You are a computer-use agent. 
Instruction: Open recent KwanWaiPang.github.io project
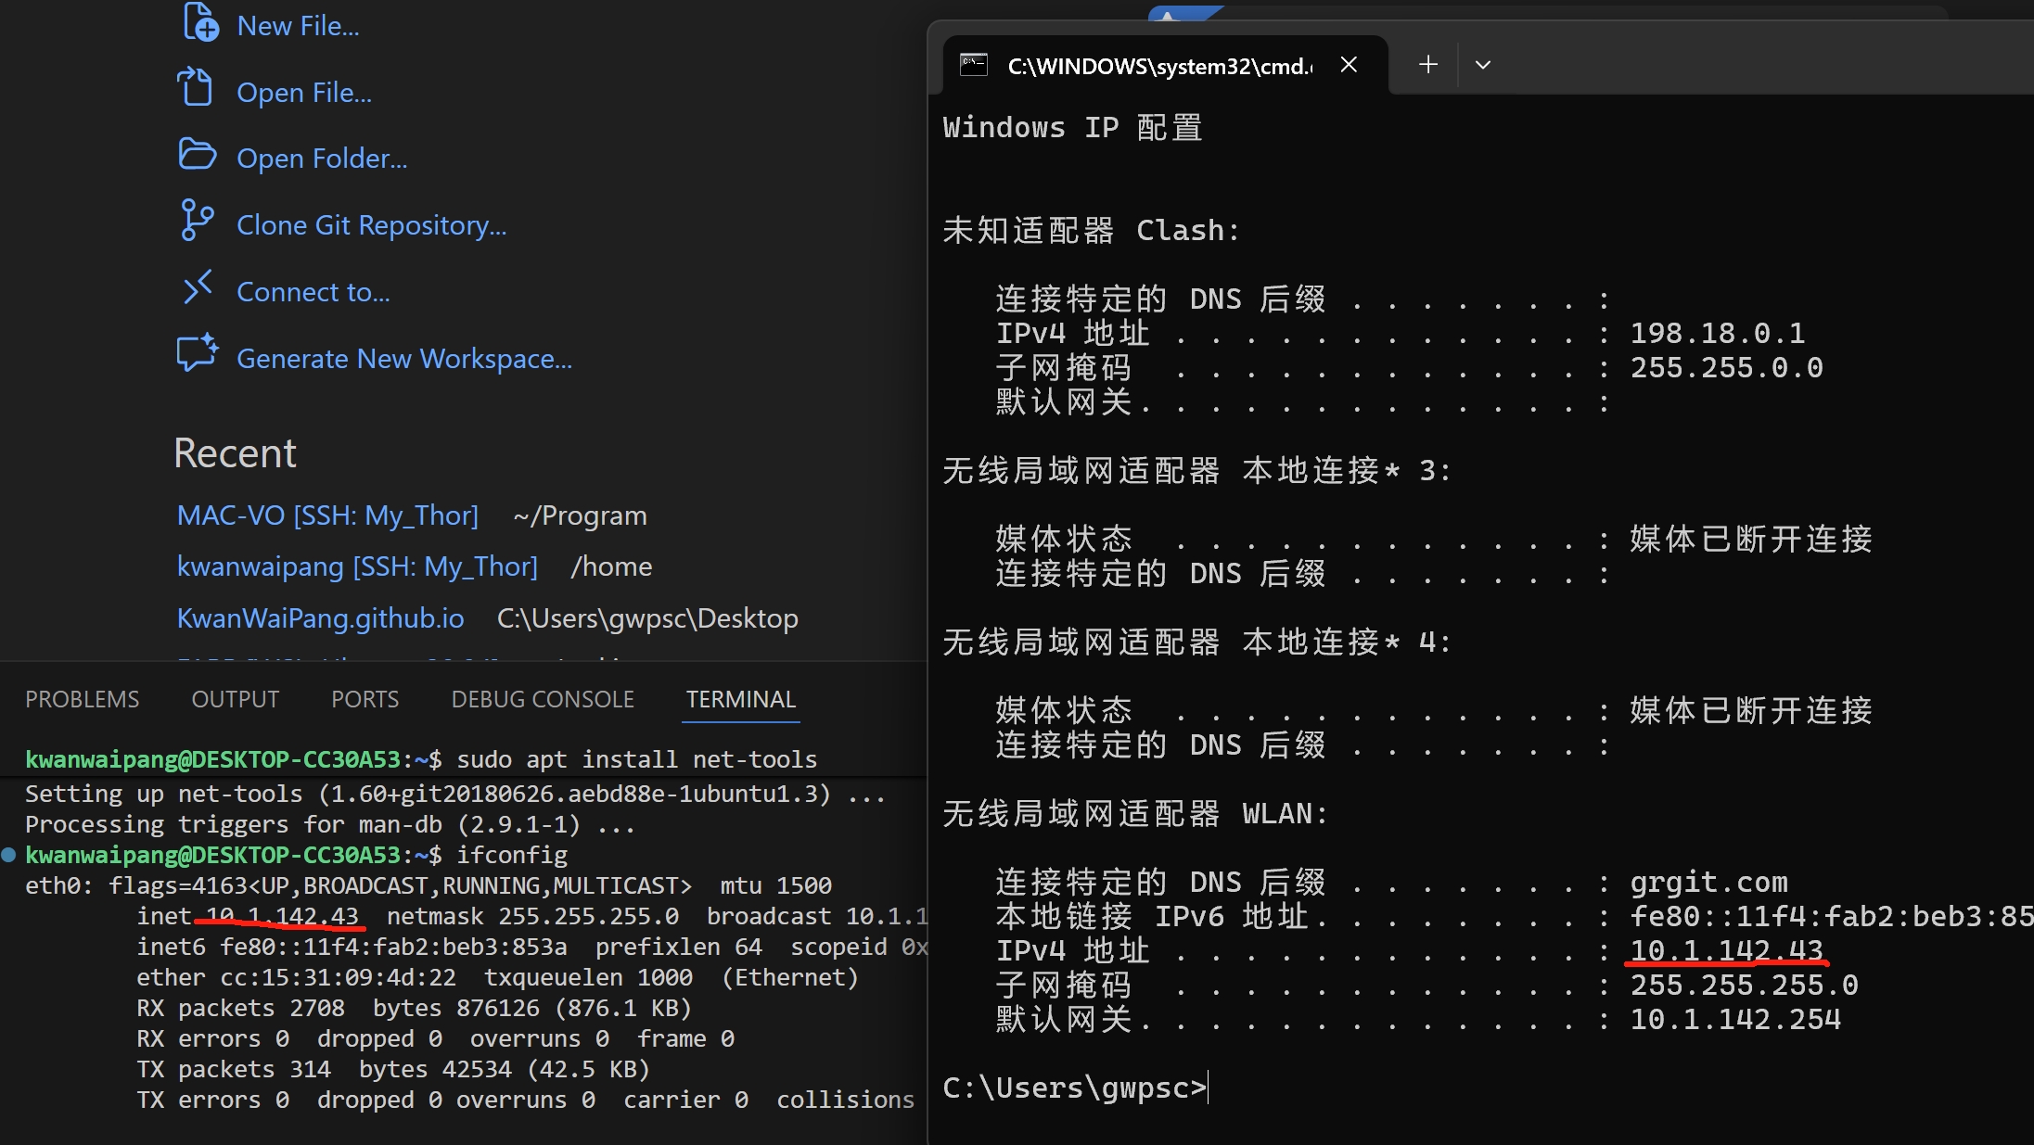pos(320,618)
